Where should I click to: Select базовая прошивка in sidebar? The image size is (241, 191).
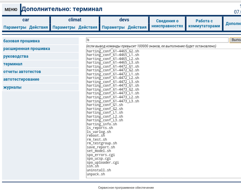(x=22, y=41)
